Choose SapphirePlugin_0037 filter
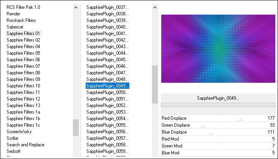The width and height of the screenshot is (278, 159). click(x=108, y=7)
